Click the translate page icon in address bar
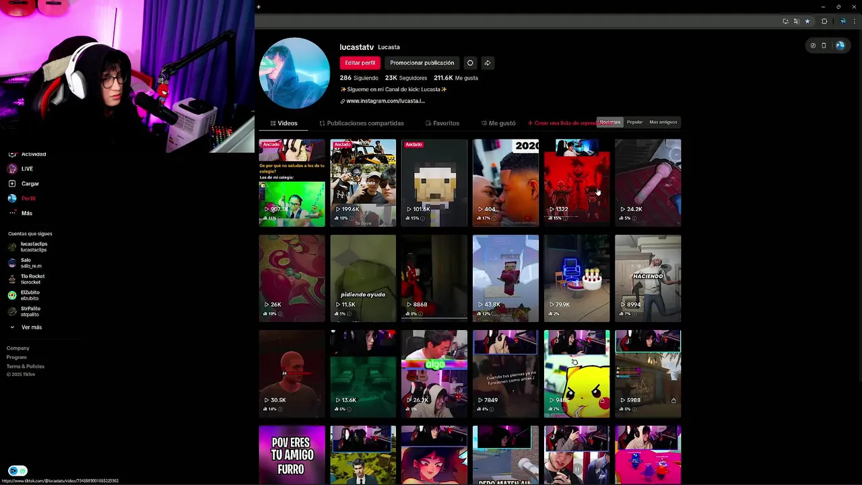Screen dimensions: 862x485 (797, 22)
